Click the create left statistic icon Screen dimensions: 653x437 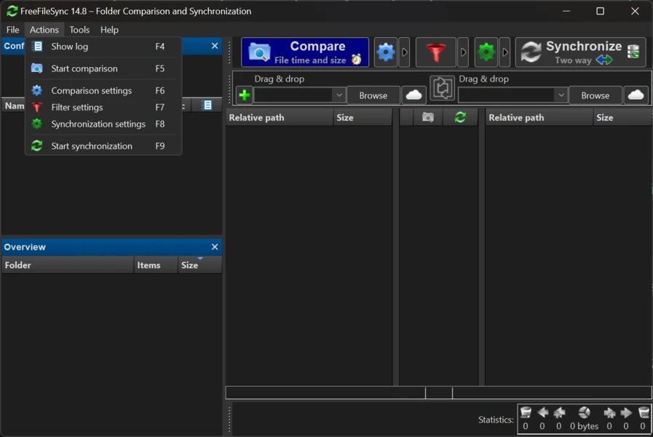559,412
